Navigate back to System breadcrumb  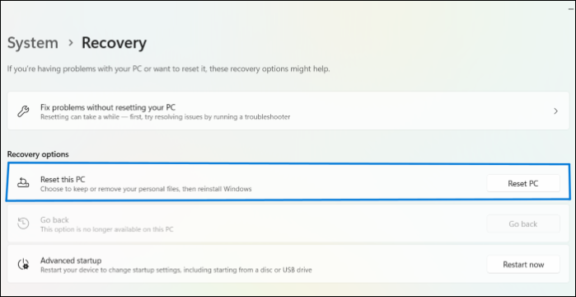pyautogui.click(x=33, y=43)
